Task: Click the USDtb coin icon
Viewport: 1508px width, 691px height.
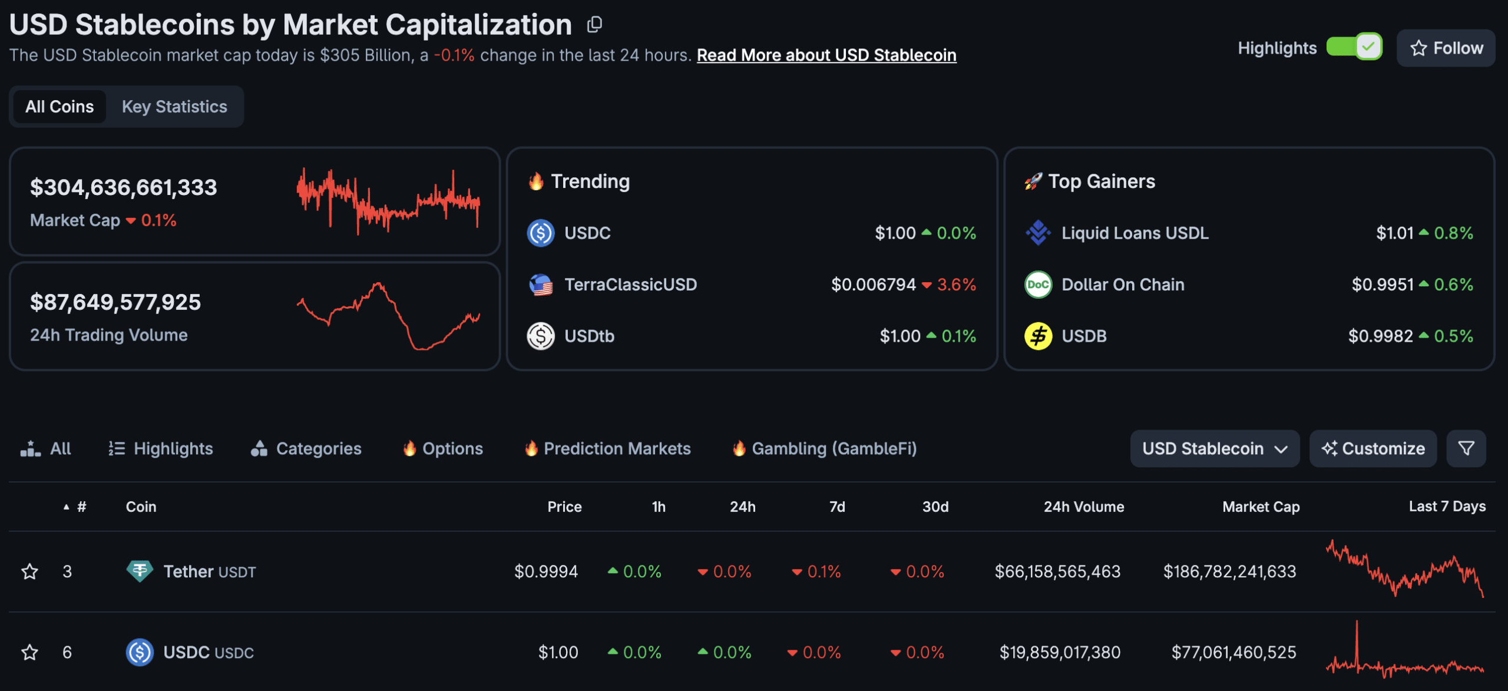Action: pos(540,335)
